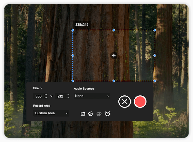Open the Audio Sources dropdown

click(92, 96)
